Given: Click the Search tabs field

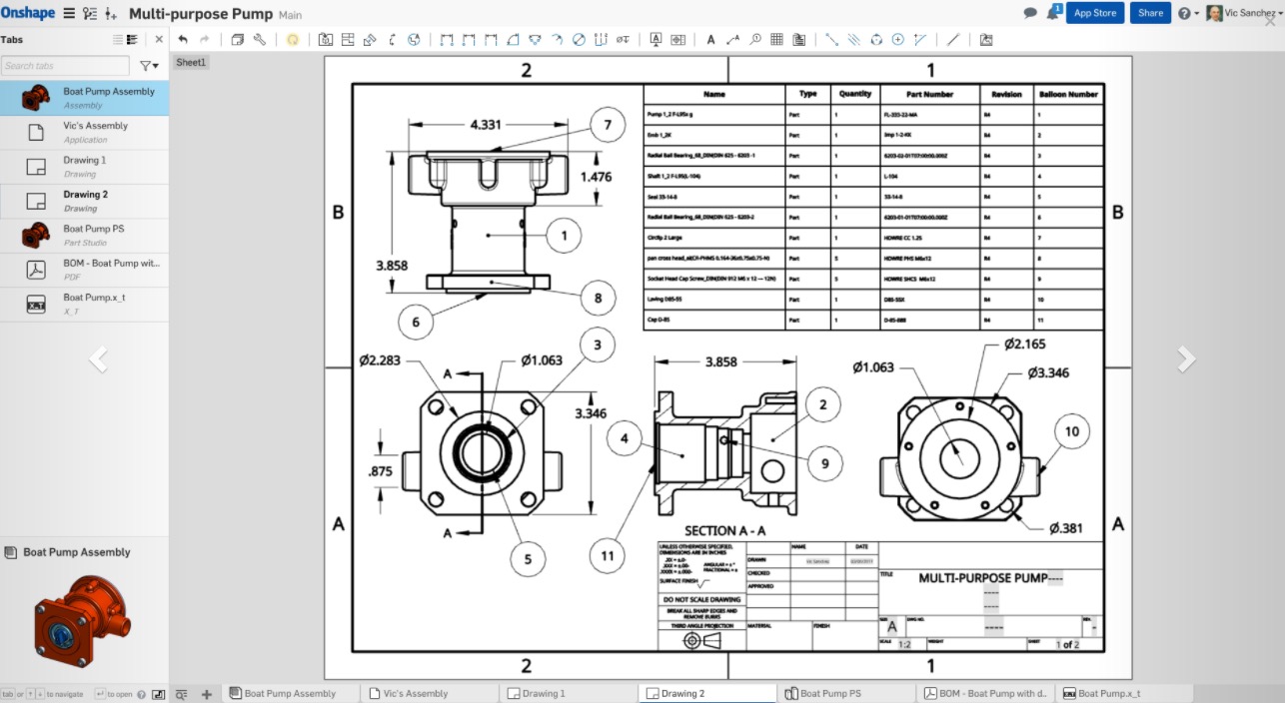Looking at the screenshot, I should 65,66.
